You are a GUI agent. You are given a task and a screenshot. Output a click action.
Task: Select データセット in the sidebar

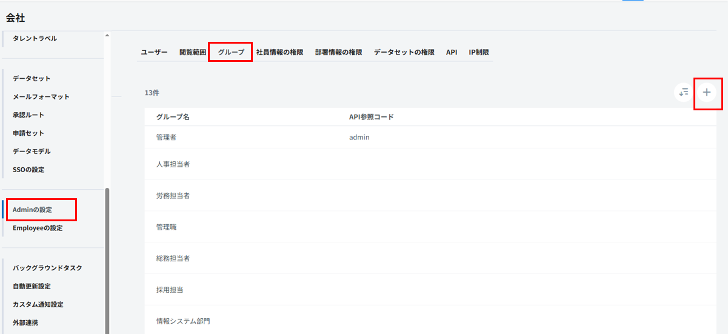[32, 79]
